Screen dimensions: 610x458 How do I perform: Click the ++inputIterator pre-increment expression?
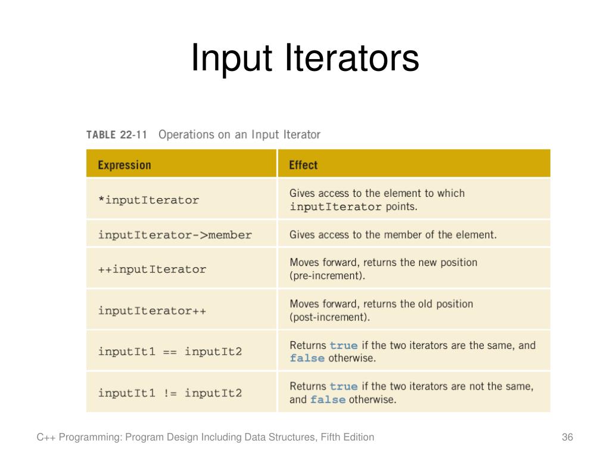coord(152,269)
